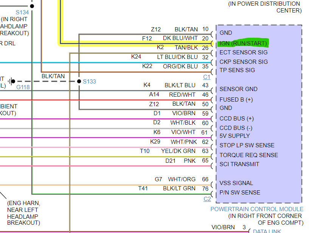Click the T41 circuit code
The image size is (309, 233).
coord(143,188)
